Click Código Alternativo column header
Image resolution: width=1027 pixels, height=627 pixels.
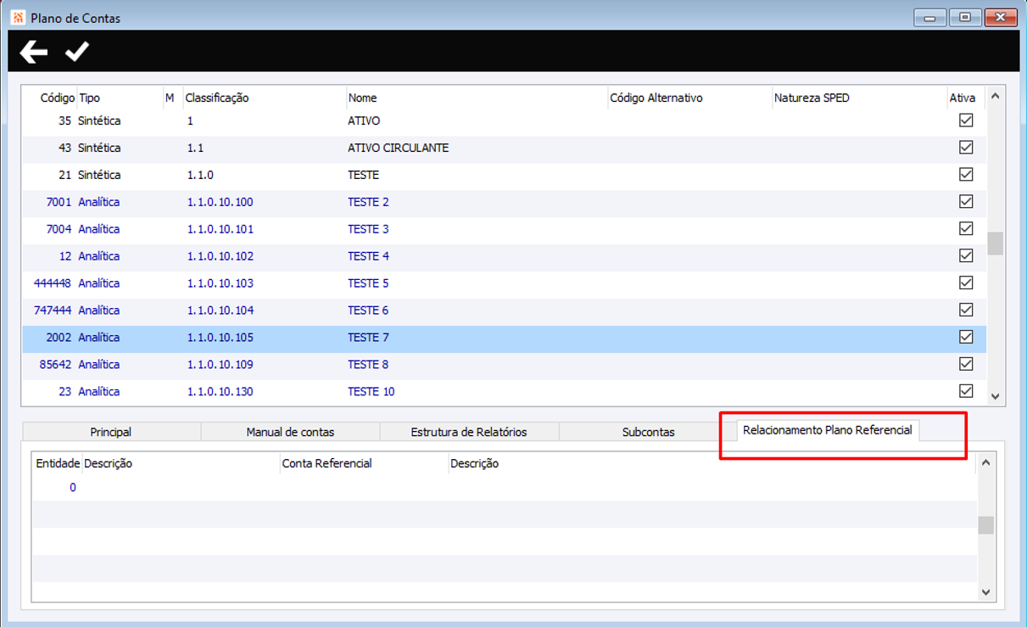tap(656, 98)
